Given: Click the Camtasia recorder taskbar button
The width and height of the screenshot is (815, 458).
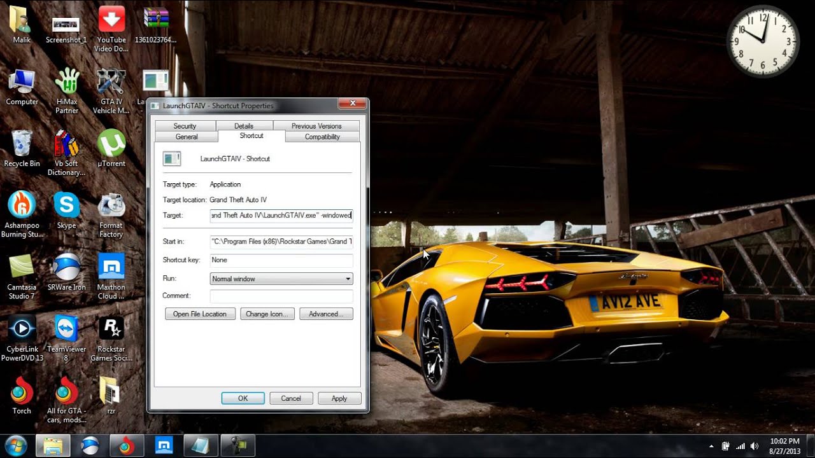Looking at the screenshot, I should [238, 446].
